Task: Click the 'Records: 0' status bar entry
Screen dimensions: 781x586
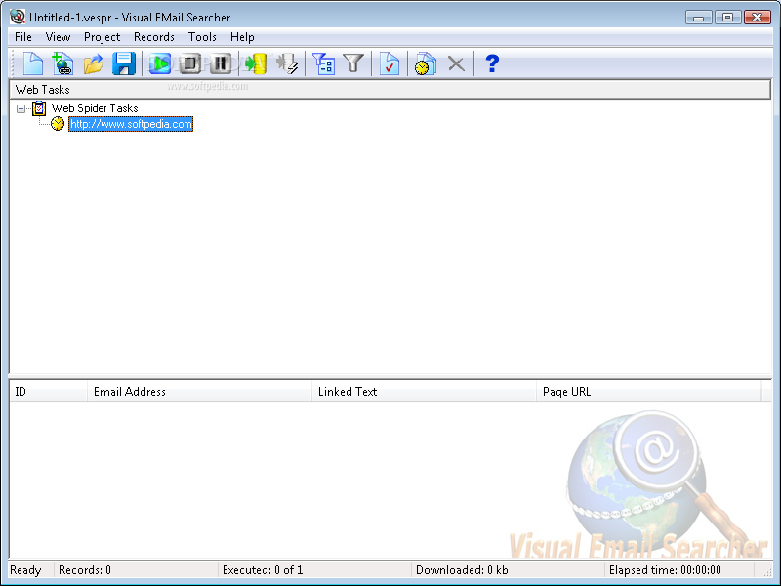Action: pos(85,570)
